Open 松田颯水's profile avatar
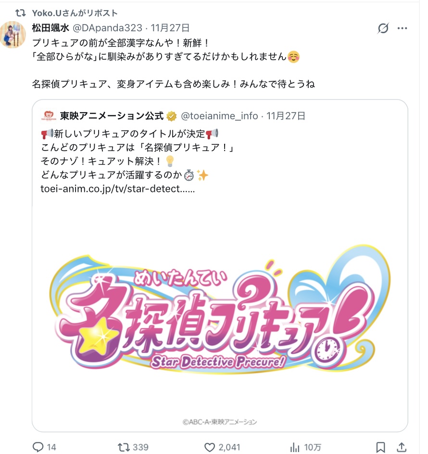The image size is (428, 454). pos(13,35)
